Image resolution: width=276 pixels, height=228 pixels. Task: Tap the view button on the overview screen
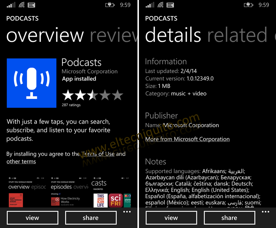(32, 218)
